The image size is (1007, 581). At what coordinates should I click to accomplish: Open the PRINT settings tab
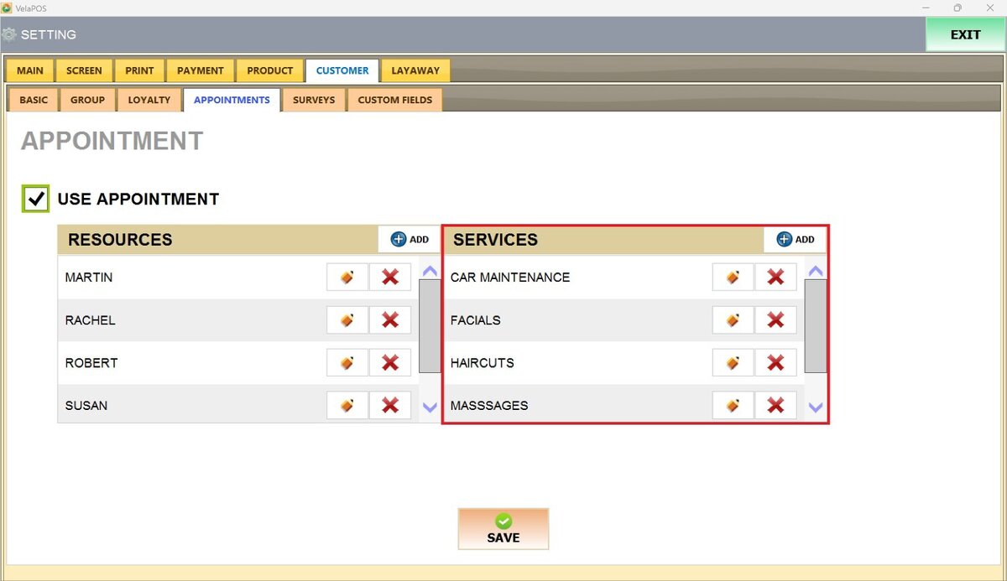tap(139, 70)
